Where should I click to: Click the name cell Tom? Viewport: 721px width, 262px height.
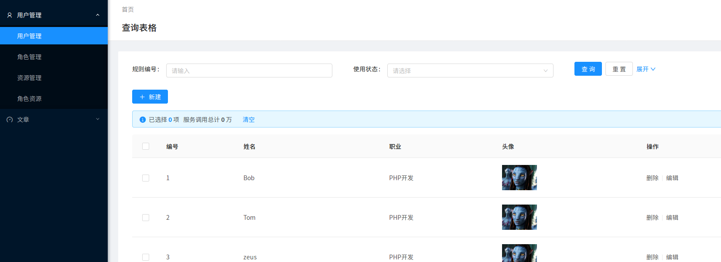[249, 218]
